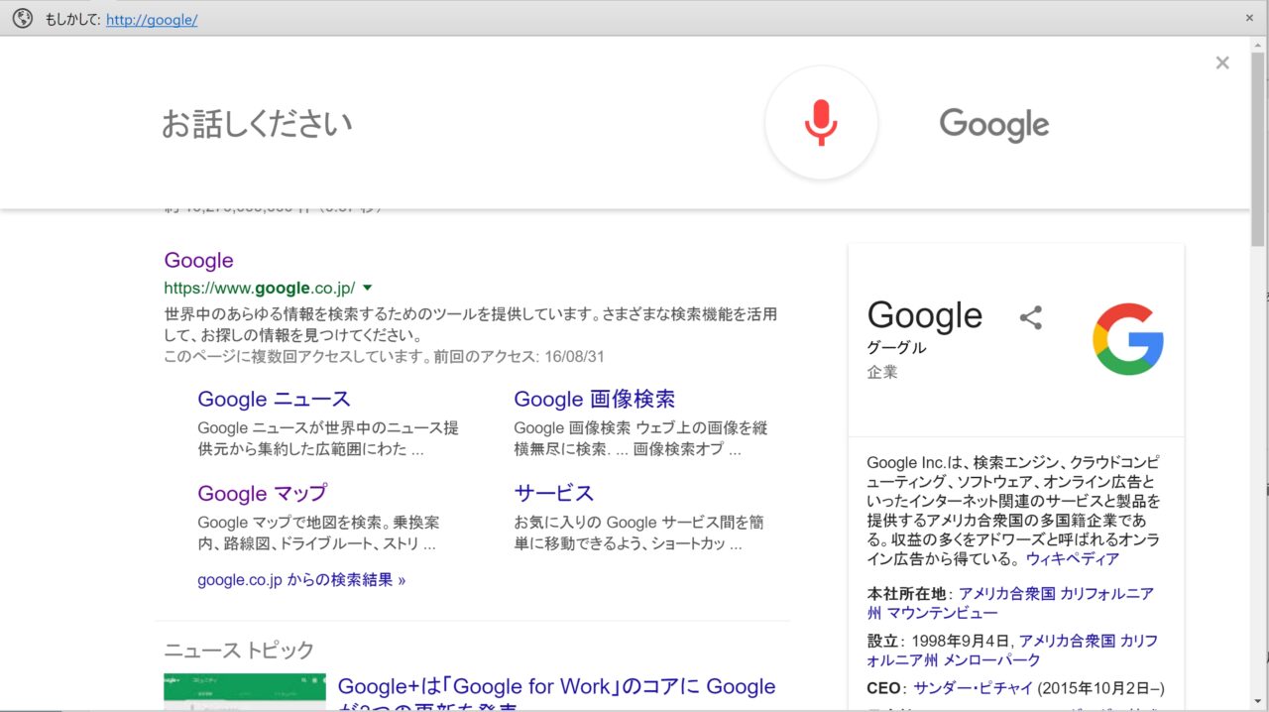Expand dropdown arrow next to google.co.jp URL
Image resolution: width=1269 pixels, height=712 pixels.
tap(368, 289)
